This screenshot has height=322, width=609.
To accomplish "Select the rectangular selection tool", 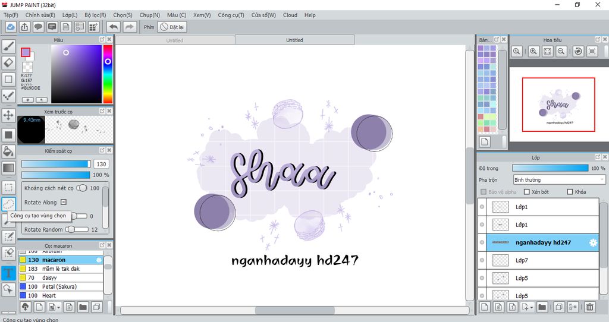I will [x=8, y=187].
